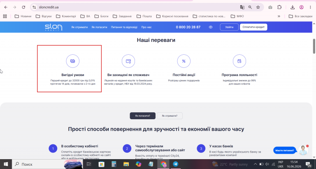Show hidden system tray icons

256,164
